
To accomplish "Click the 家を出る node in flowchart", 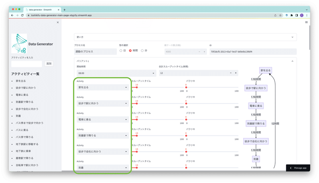I will point(266,70).
